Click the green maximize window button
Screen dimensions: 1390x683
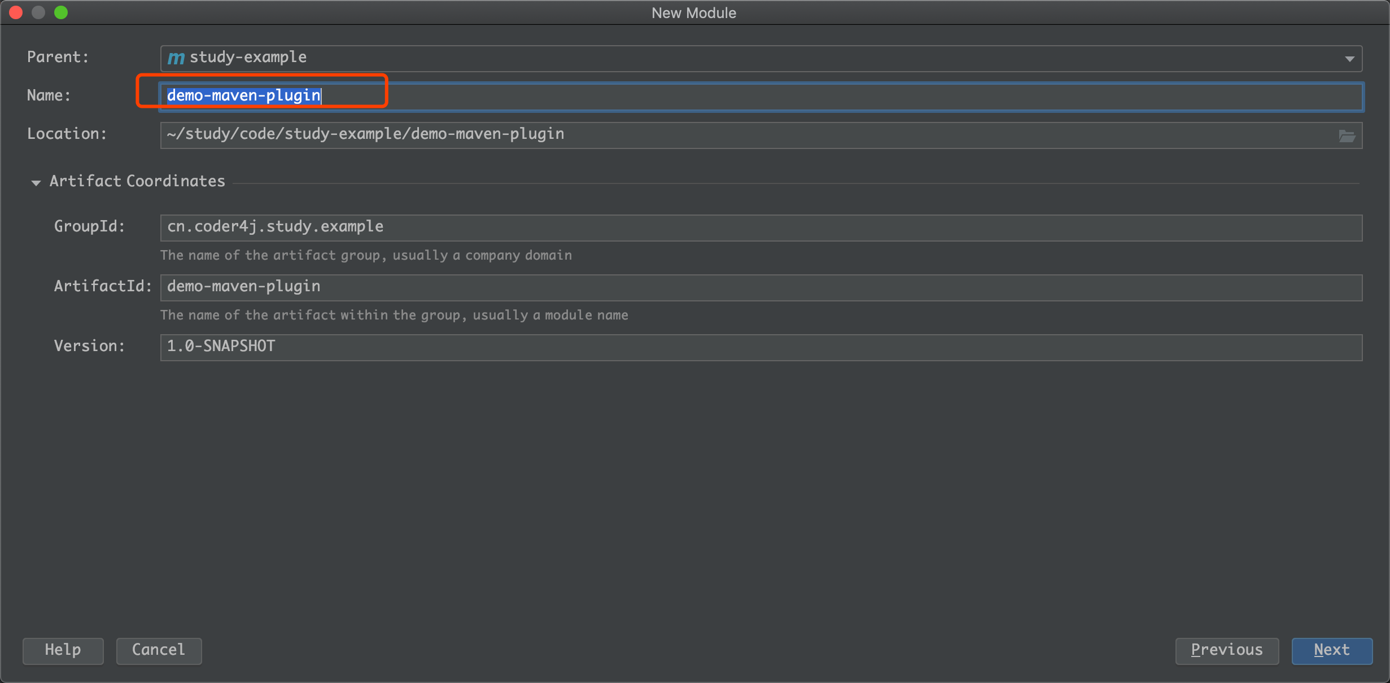[61, 12]
